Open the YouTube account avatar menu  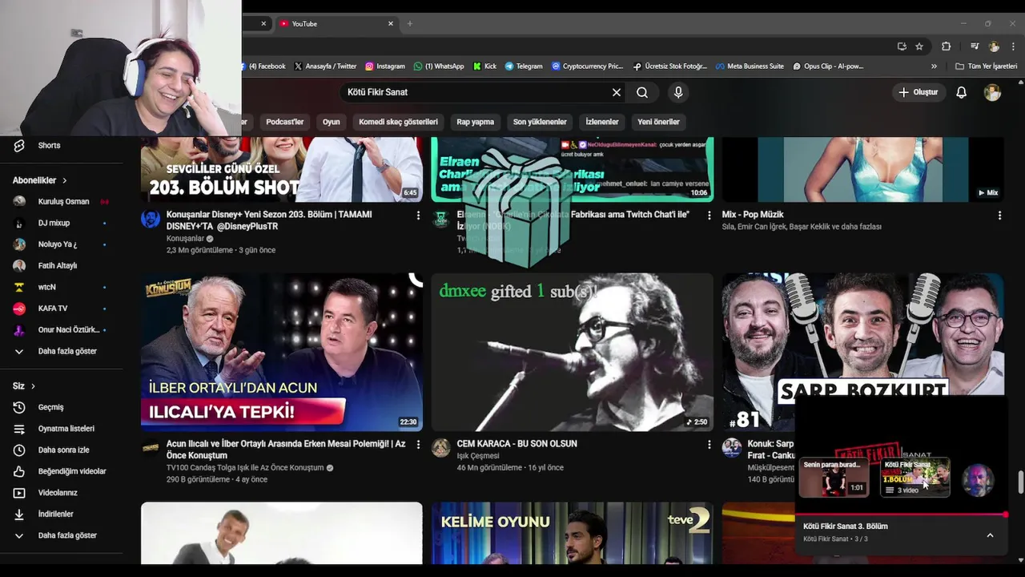[x=992, y=92]
